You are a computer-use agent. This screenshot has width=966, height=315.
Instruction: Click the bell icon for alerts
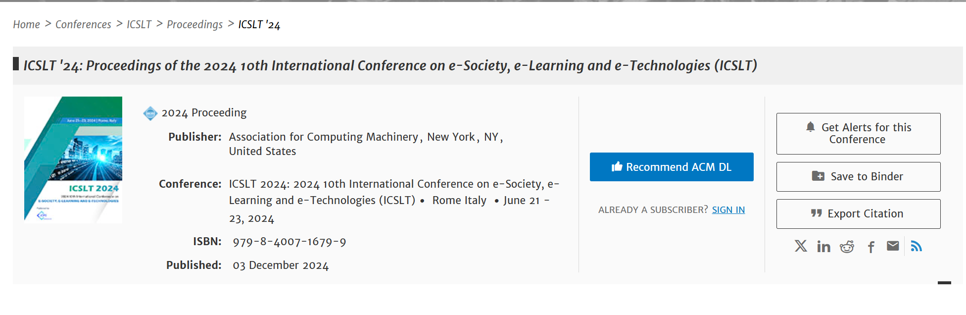(810, 127)
